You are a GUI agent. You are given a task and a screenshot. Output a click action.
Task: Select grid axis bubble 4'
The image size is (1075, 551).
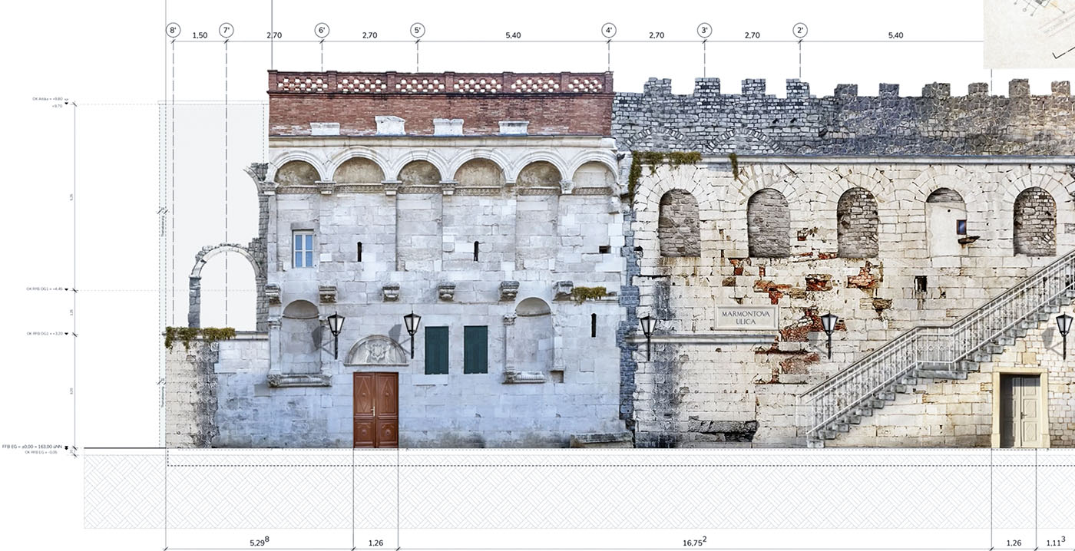tap(609, 31)
